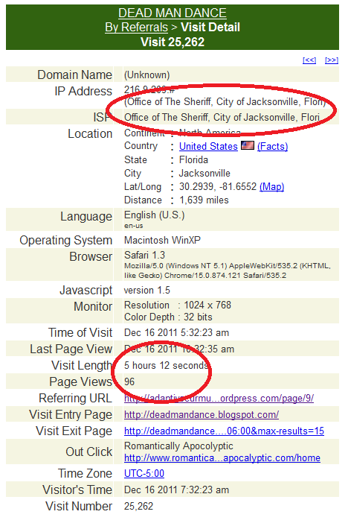Go to previous visit with [<<]
This screenshot has width=348, height=529.
tap(309, 60)
